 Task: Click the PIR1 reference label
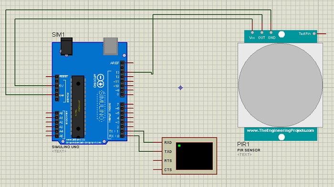coord(243,144)
